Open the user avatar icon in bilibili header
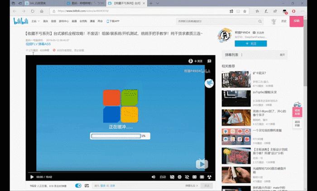The width and height of the screenshot is (317, 191). click(x=274, y=21)
